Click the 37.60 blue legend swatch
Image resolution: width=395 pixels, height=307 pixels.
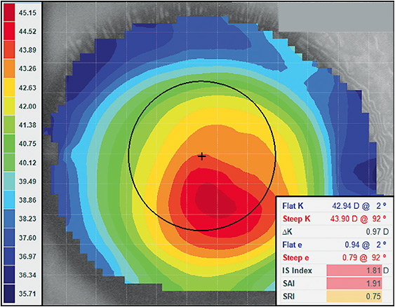click(x=9, y=238)
